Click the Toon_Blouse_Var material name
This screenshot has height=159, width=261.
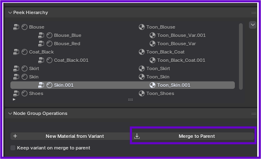click(177, 44)
